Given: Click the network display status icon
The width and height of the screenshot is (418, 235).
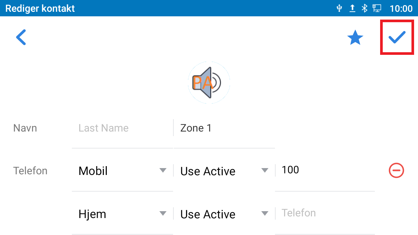Looking at the screenshot, I should click(377, 8).
